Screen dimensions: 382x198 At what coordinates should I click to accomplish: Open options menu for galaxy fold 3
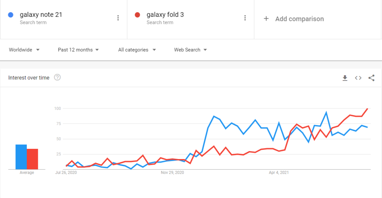click(245, 18)
